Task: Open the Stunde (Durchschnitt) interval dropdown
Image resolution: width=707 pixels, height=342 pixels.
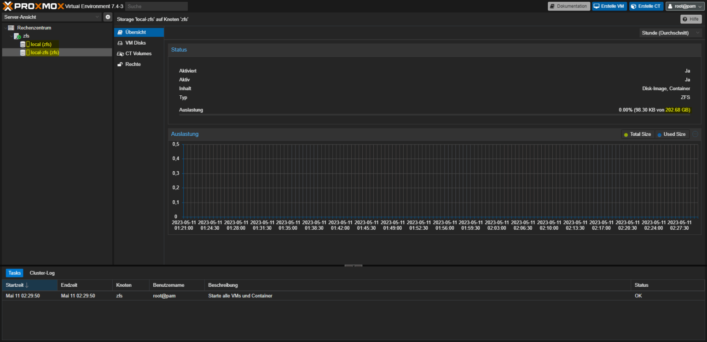Action: coord(670,32)
